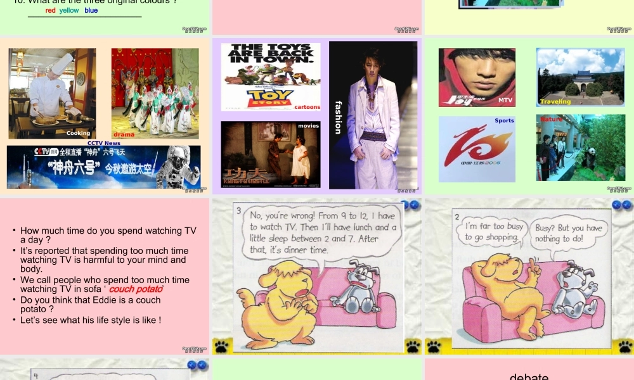Click the 'red' answer word

(50, 11)
